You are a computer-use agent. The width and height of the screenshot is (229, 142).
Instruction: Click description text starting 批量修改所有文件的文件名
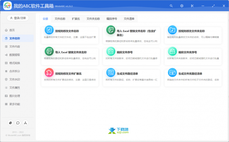click(x=70, y=37)
